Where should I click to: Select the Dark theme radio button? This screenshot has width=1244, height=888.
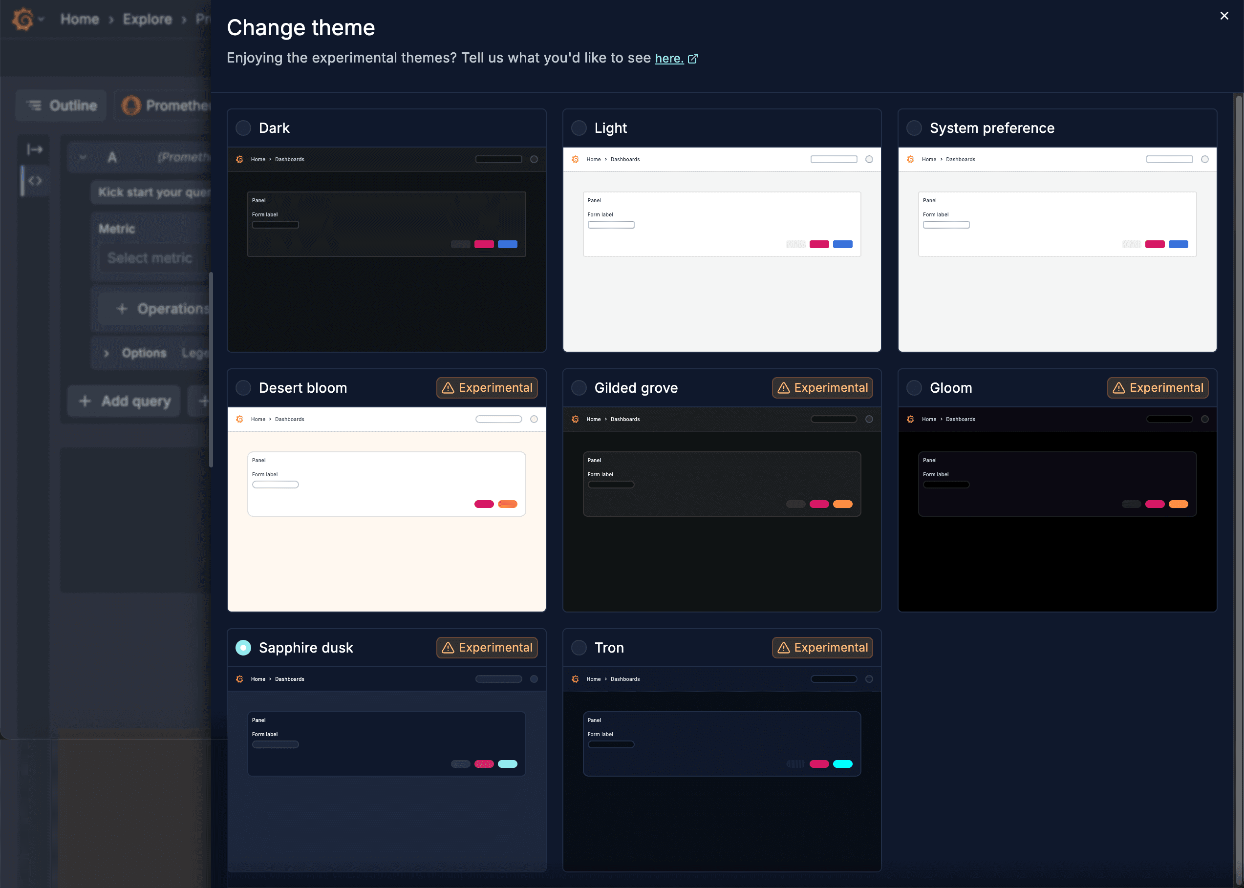click(x=243, y=127)
